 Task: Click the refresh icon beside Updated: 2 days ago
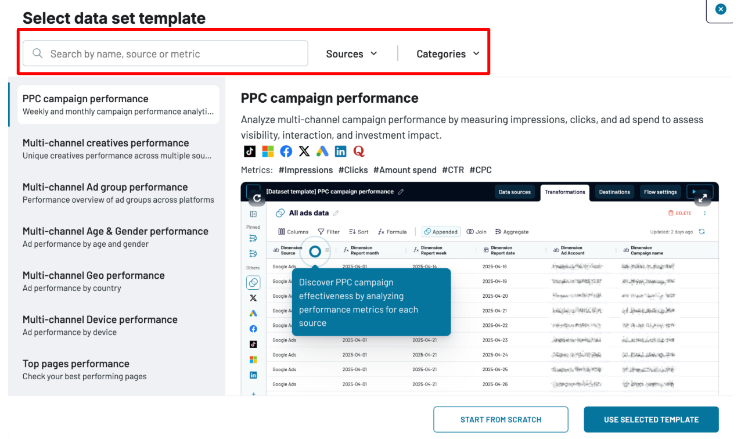[702, 232]
